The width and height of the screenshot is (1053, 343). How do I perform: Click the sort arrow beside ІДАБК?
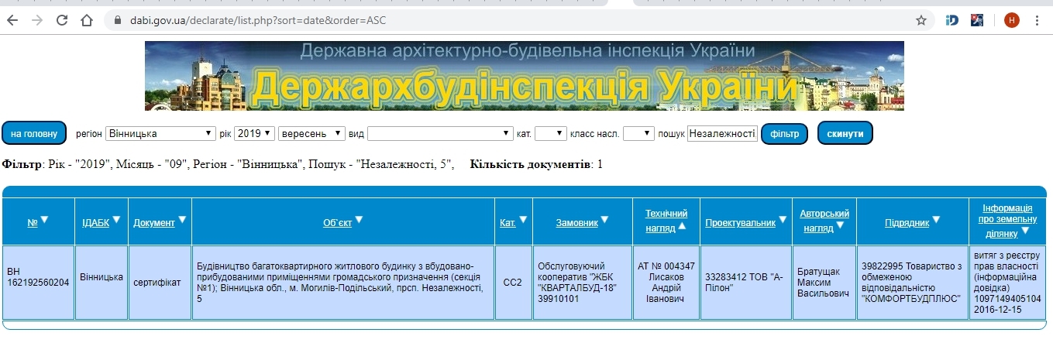pos(115,221)
